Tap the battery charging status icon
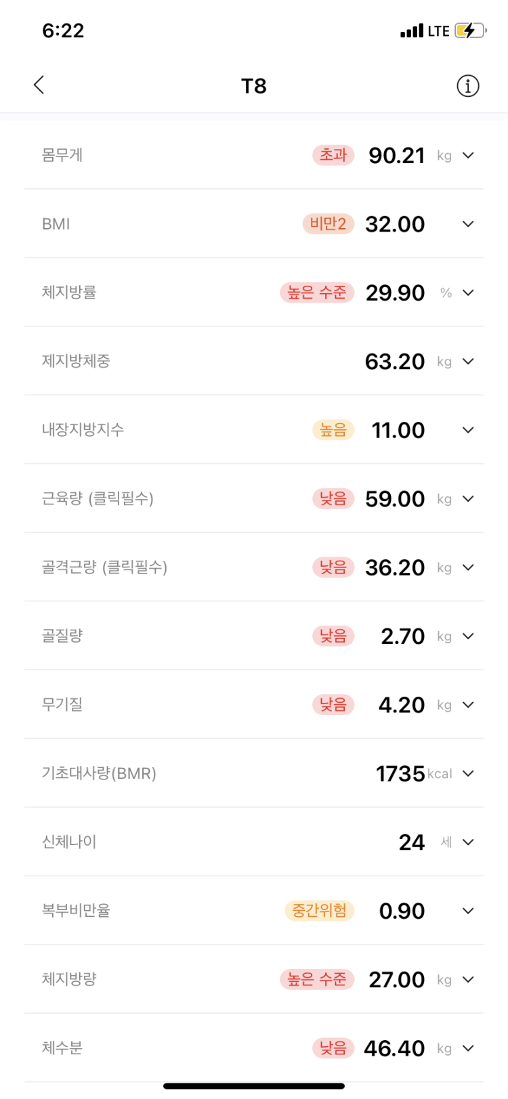This screenshot has width=508, height=1099. [470, 30]
